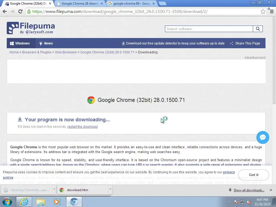
Task: Close the downloads bar
Action: tap(271, 190)
